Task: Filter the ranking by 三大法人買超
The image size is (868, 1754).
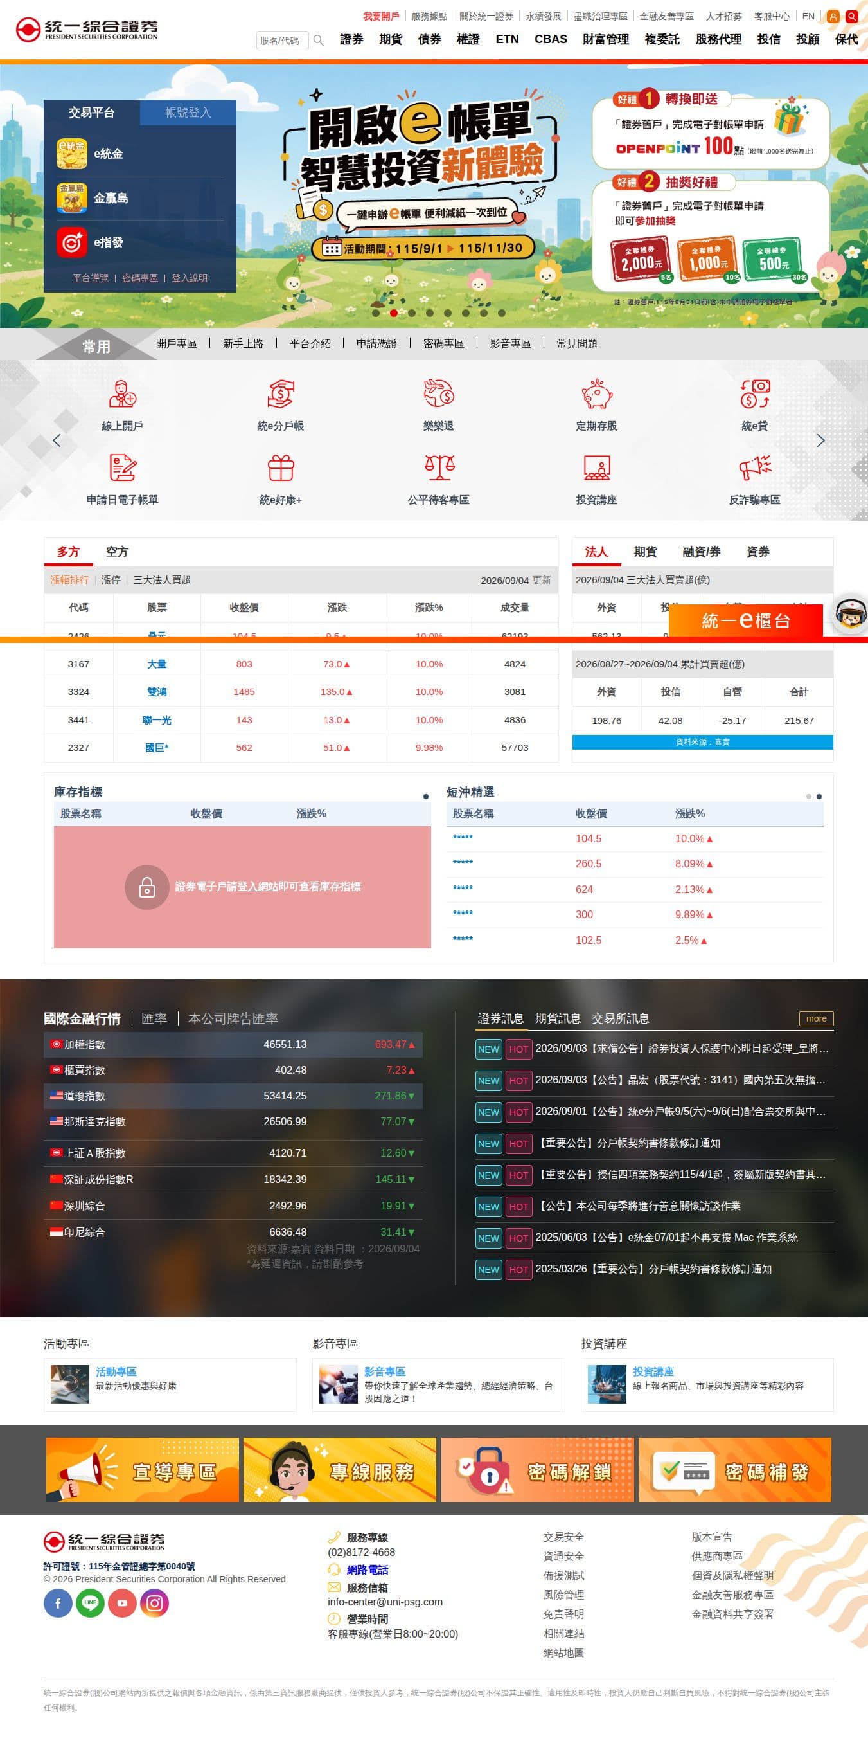Action: coord(162,580)
